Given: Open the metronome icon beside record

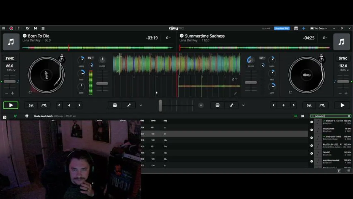Looking at the screenshot, I should click(x=19, y=28).
